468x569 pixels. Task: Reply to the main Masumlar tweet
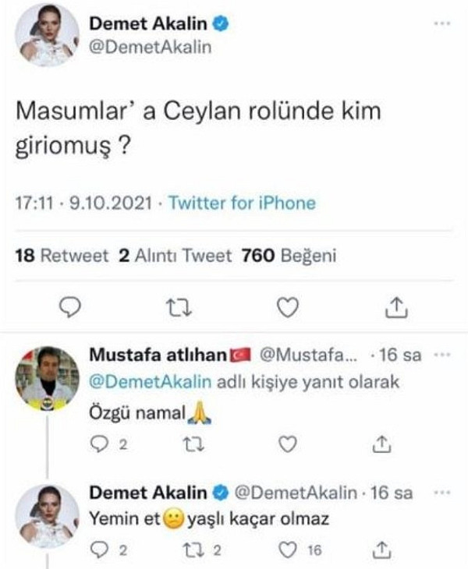pyautogui.click(x=70, y=309)
